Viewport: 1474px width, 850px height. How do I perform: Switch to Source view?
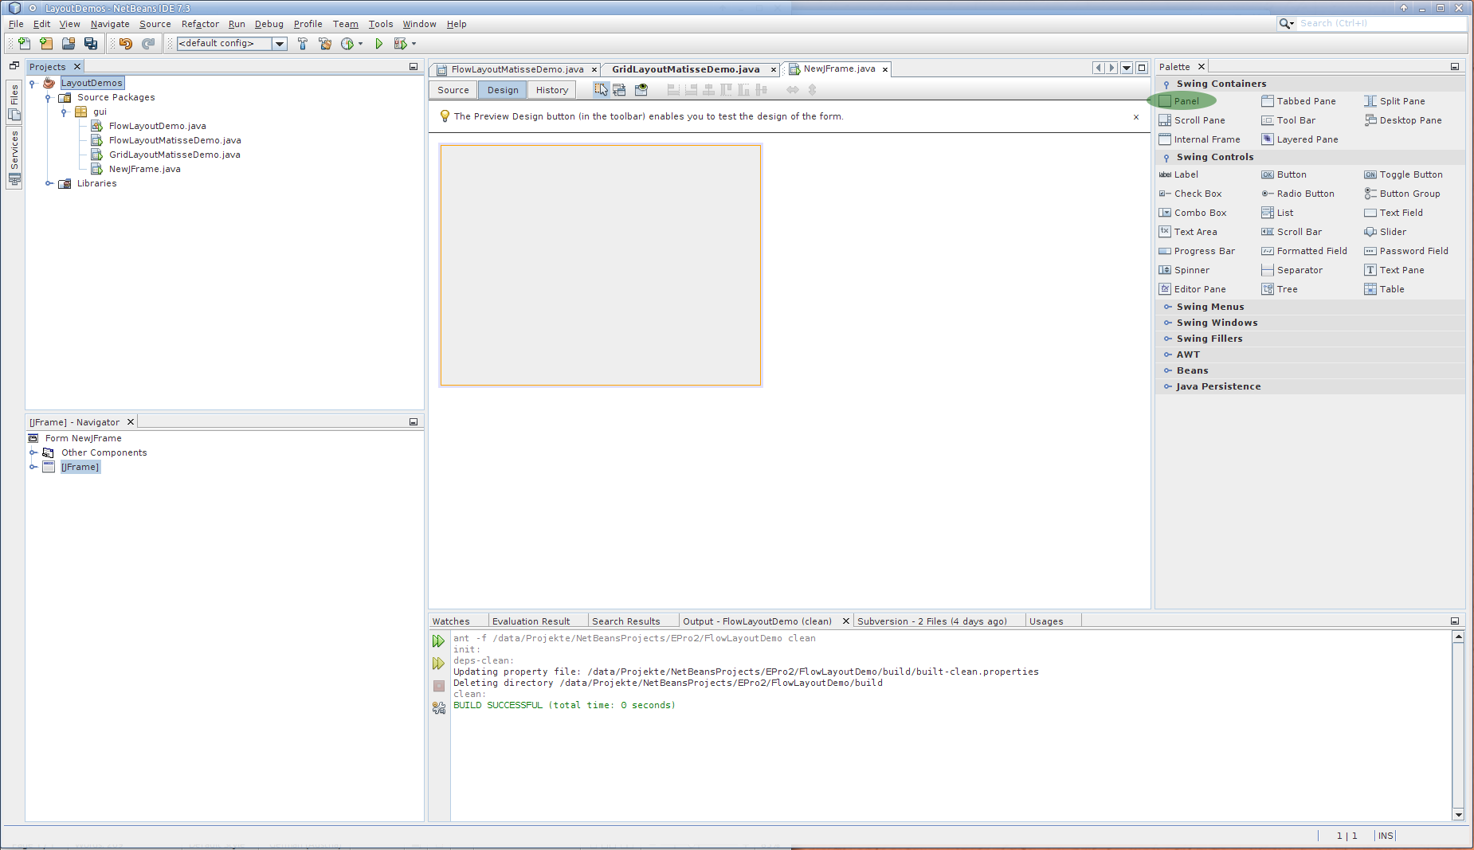453,90
